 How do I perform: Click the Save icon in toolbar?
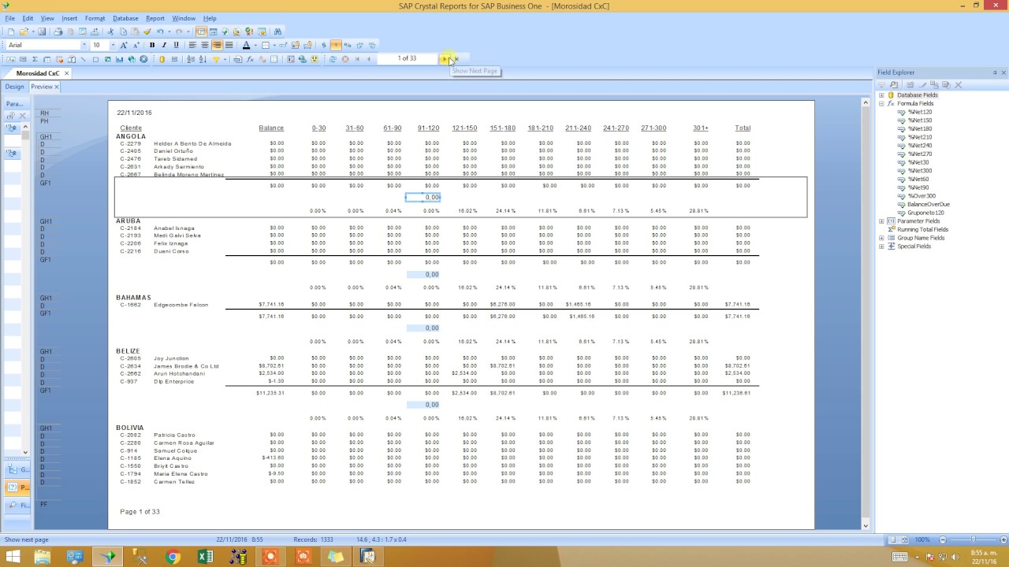pos(42,31)
